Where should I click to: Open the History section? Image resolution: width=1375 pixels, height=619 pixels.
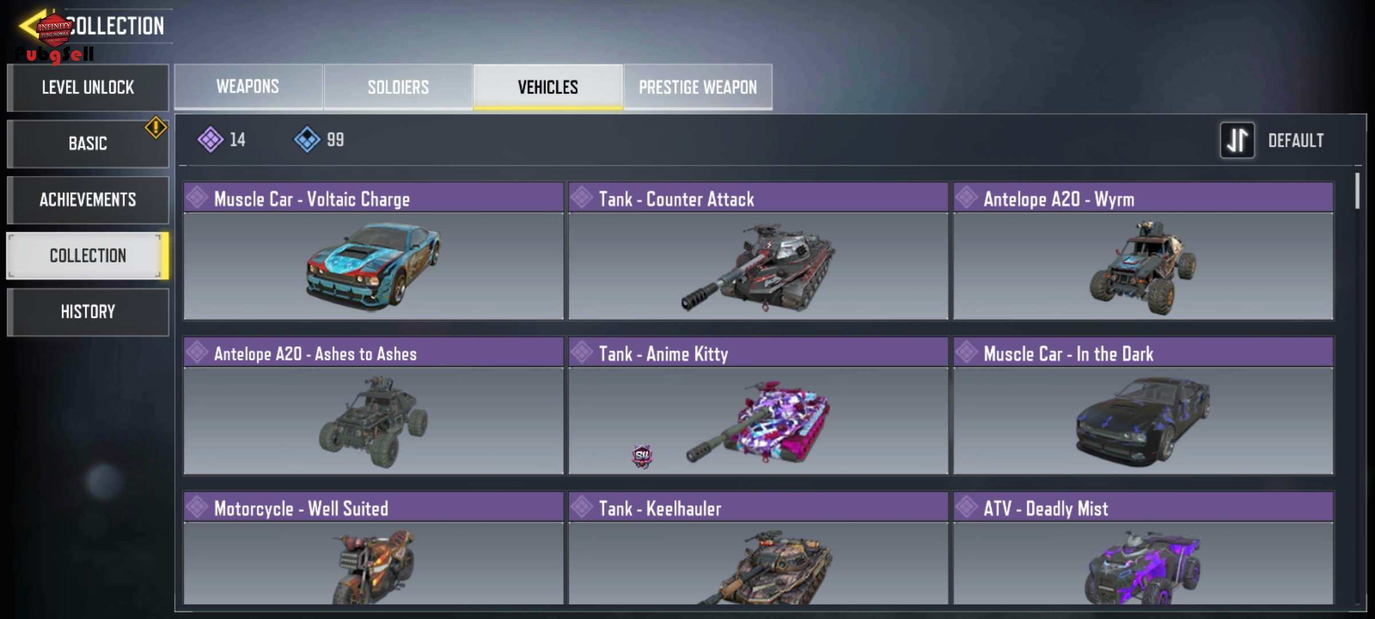tap(88, 312)
